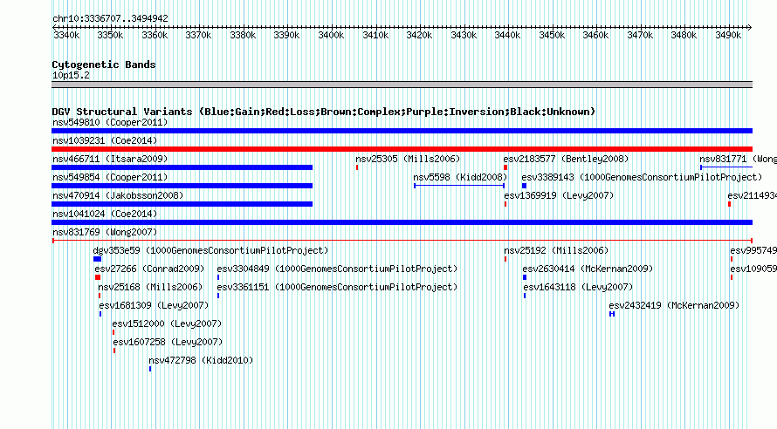The width and height of the screenshot is (777, 429).
Task: Click the gray 10p15.2 cytogenetic band bar
Action: (x=402, y=85)
